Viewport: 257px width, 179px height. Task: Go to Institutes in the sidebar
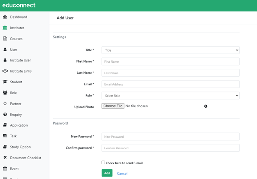coord(17,28)
